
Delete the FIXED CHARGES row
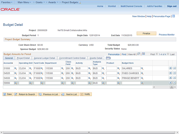(174, 73)
